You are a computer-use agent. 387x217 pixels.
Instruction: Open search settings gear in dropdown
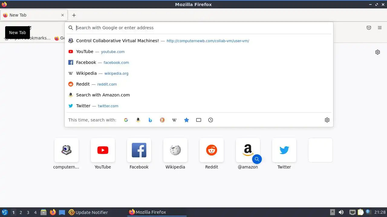[x=327, y=120]
